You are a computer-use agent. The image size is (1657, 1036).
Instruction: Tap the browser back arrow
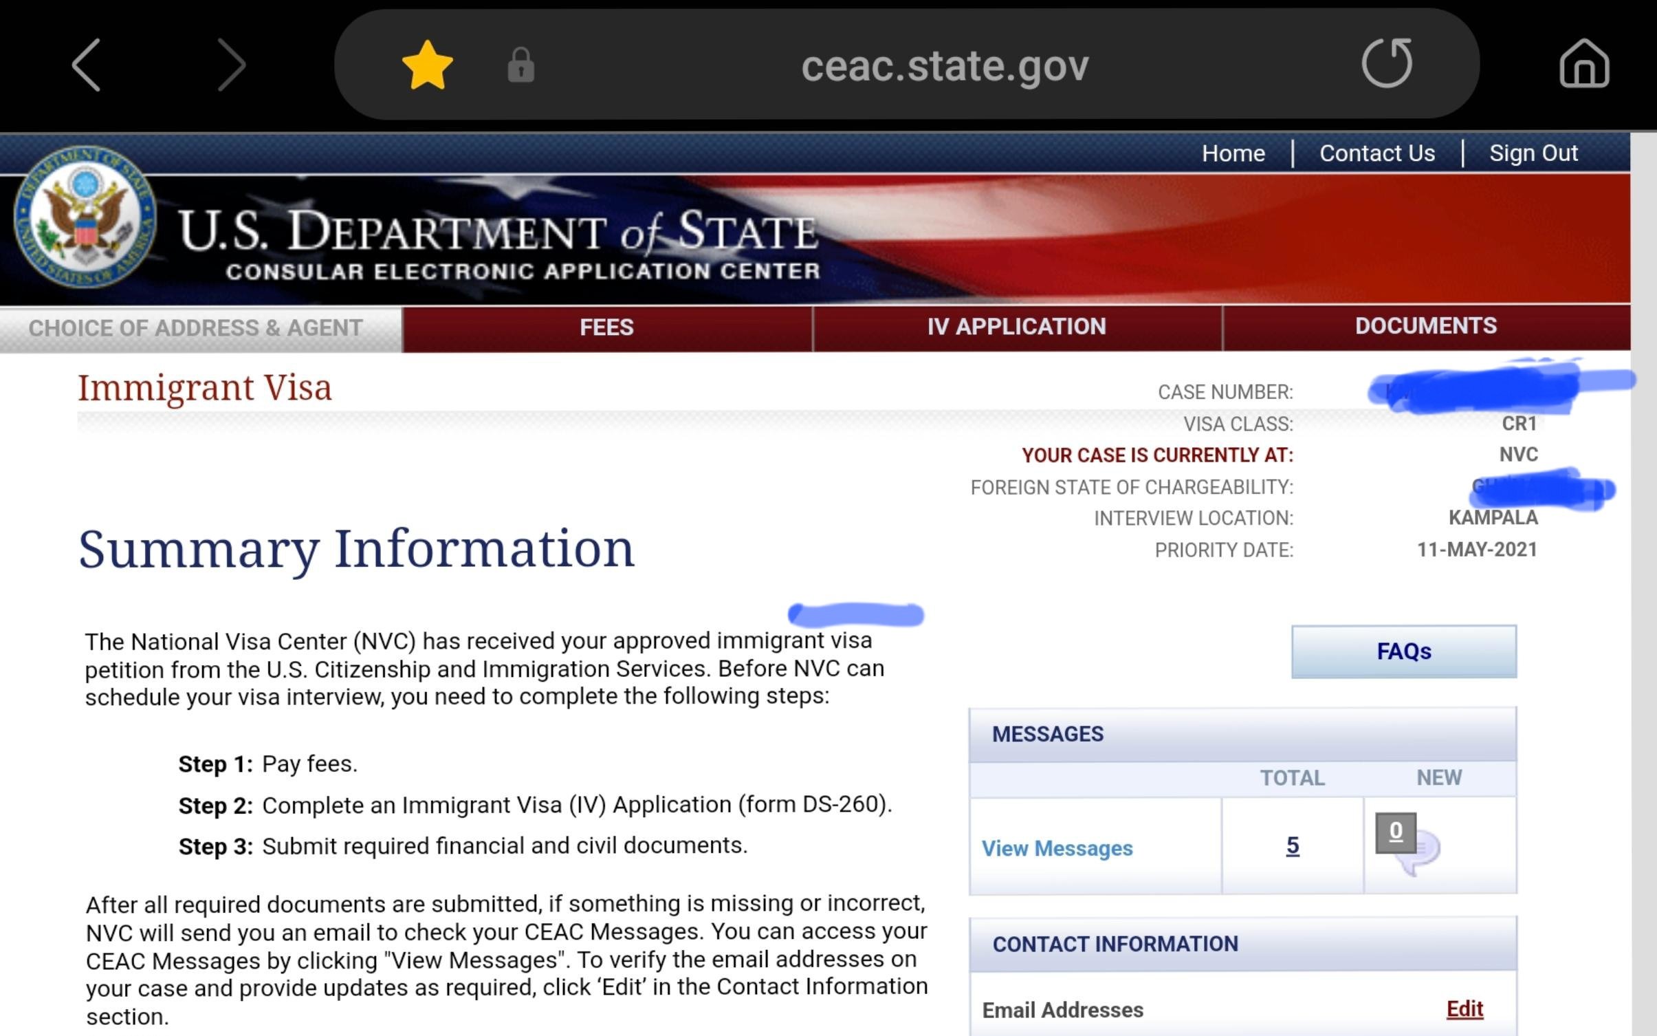(x=87, y=65)
